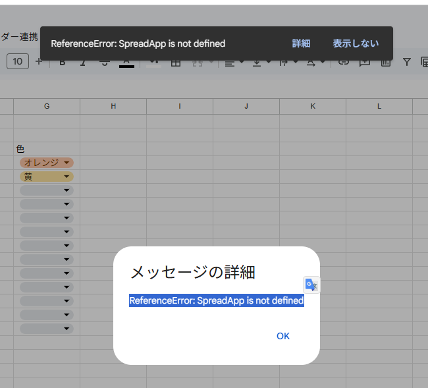428x388 pixels.
Task: Toggle italic formatting
Action: pos(83,63)
